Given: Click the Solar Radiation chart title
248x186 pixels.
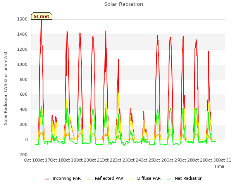Looking at the screenshot, I should click(124, 4).
